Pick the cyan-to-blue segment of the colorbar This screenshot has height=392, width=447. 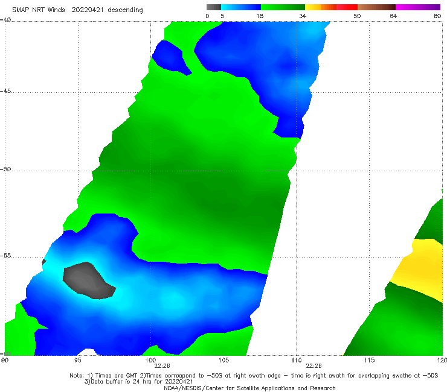click(x=241, y=7)
